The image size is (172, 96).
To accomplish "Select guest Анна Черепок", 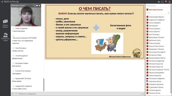I will click(154, 31).
